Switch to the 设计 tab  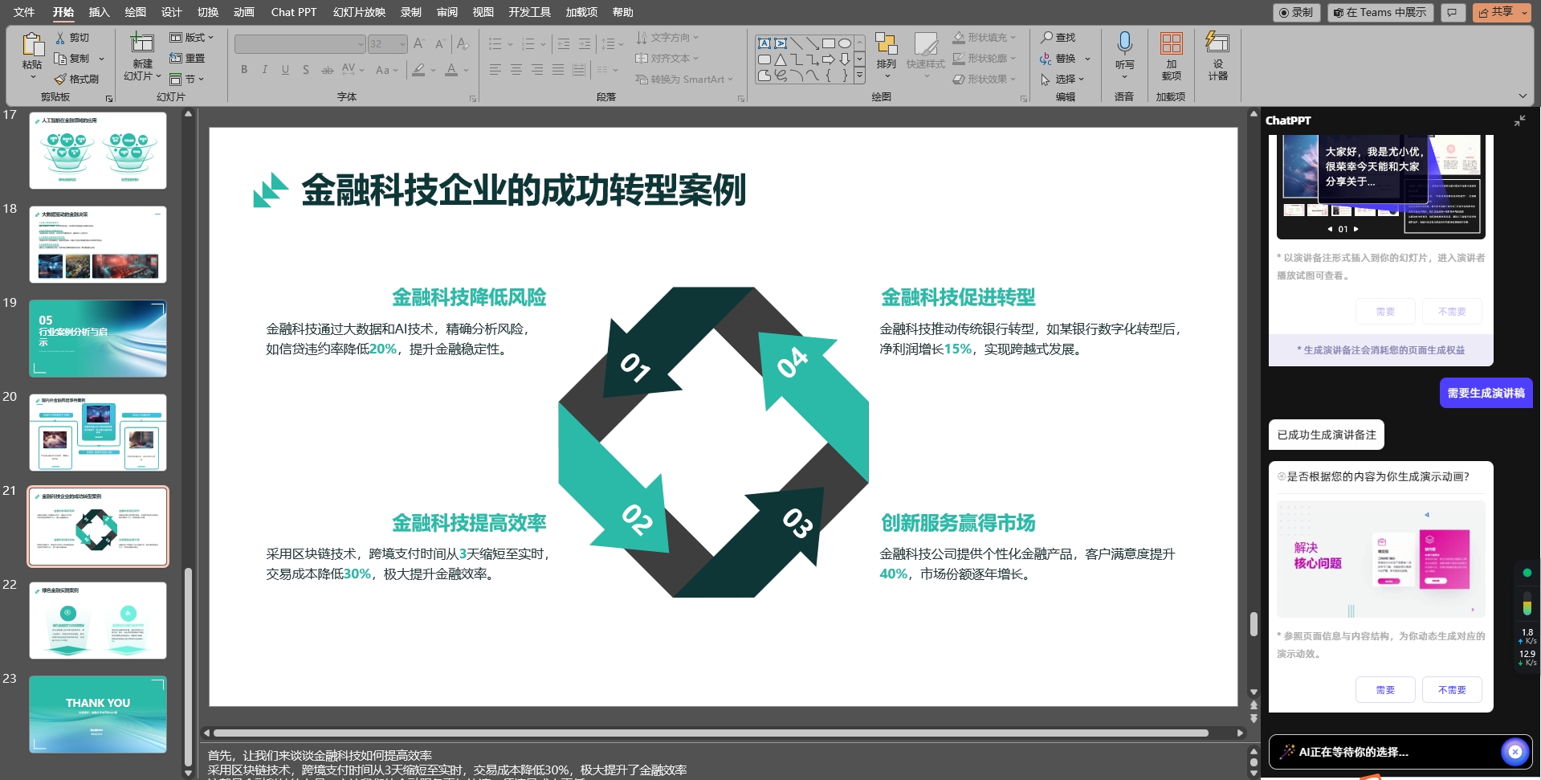click(x=172, y=12)
